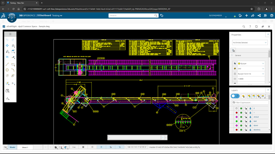The width and height of the screenshot is (275, 154).
Task: Reload the browser page
Action: (13, 9)
